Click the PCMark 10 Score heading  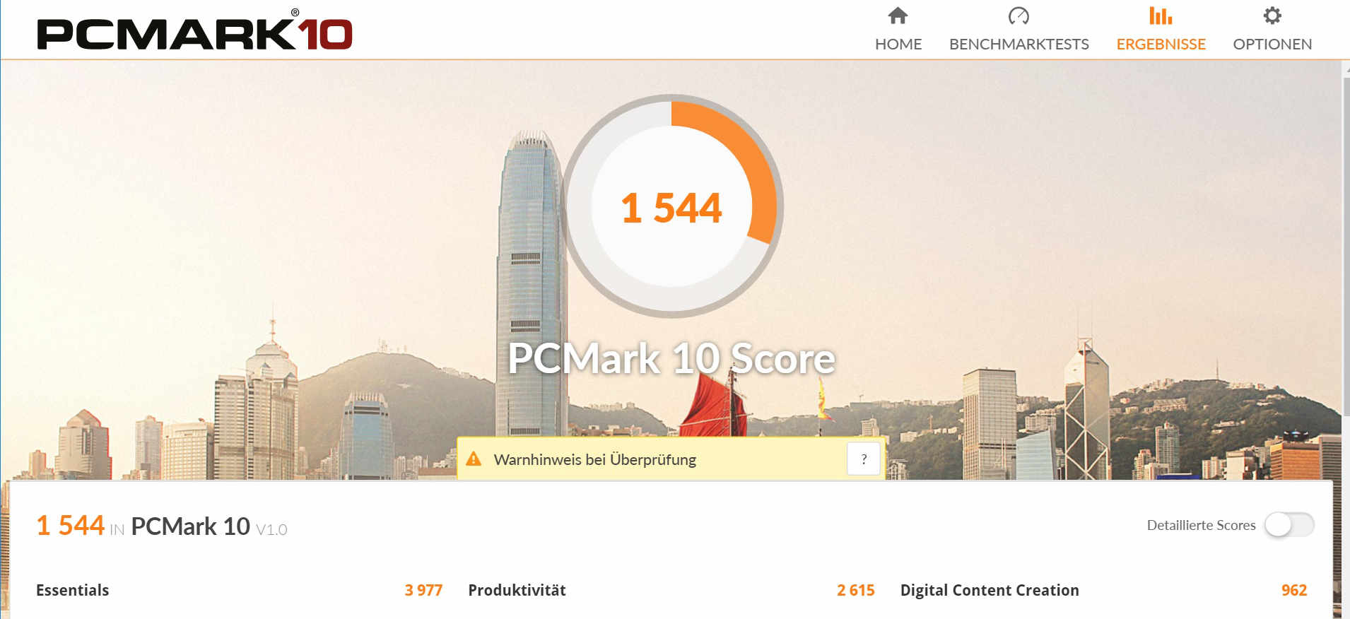671,358
